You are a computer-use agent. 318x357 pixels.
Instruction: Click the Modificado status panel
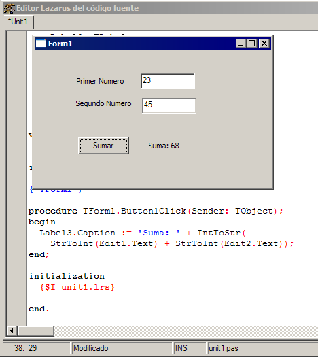122,348
